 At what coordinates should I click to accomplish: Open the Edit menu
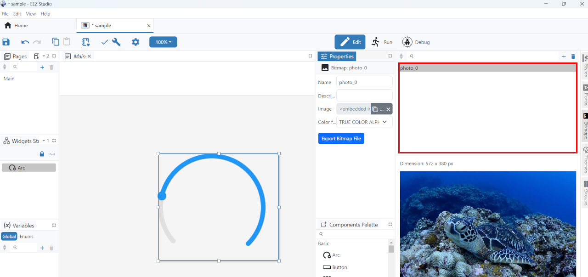click(x=17, y=14)
